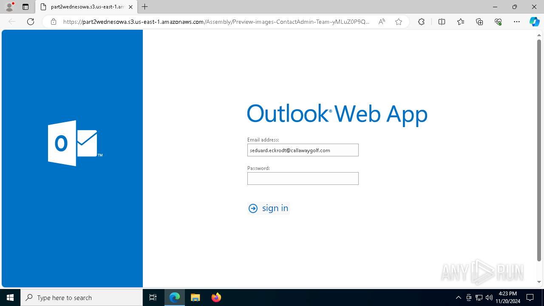
Task: Go back to previous page
Action: click(12, 22)
